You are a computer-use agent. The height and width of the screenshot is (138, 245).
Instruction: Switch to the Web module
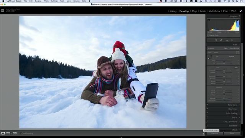234,11
